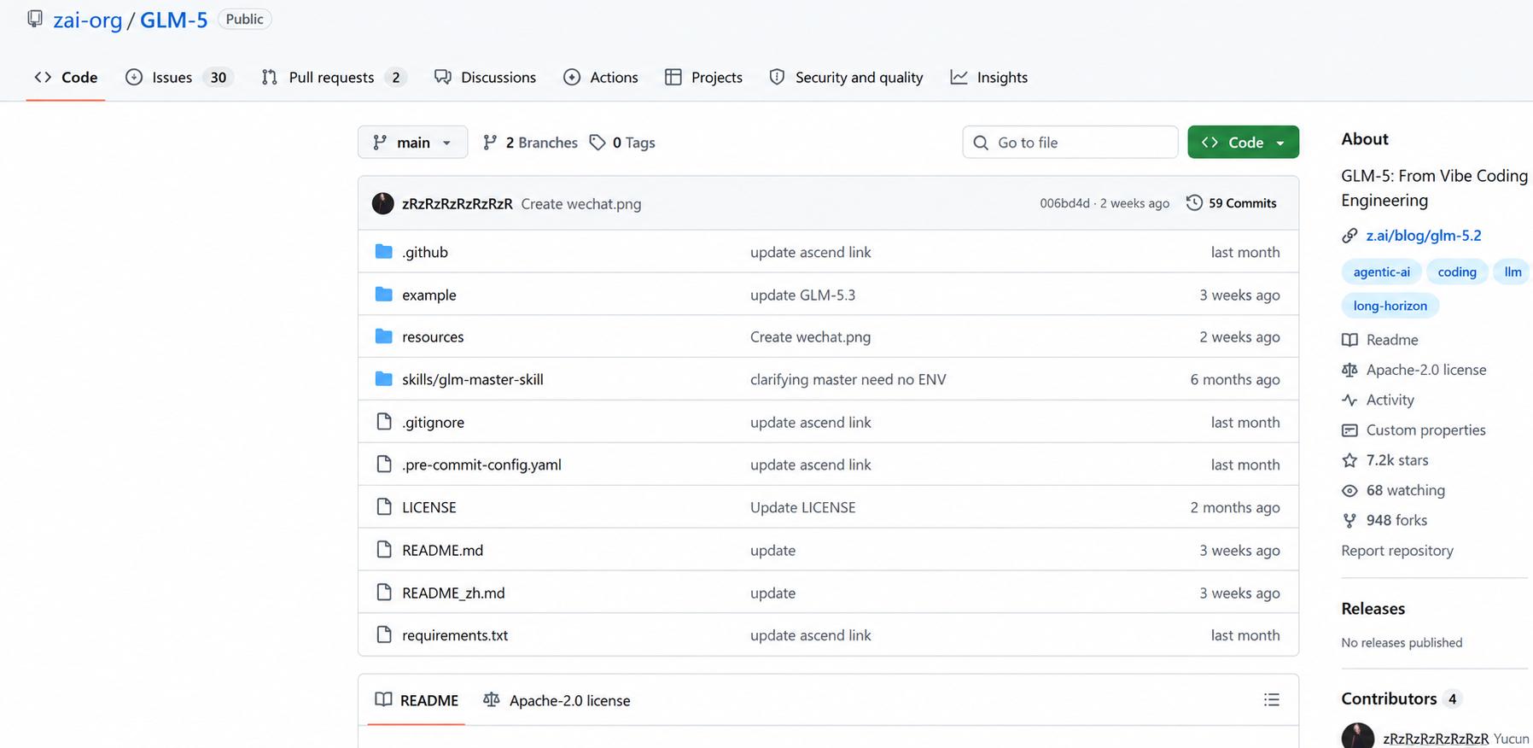This screenshot has width=1533, height=748.
Task: Open commit hash 006bd4d
Action: pos(1064,203)
